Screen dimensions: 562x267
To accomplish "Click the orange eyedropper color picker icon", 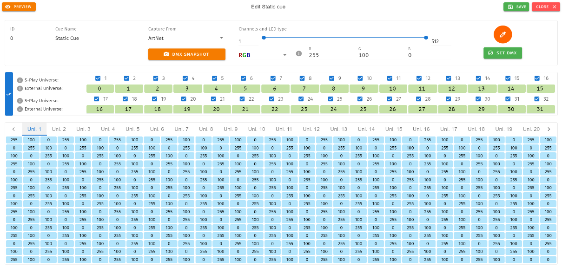I will coord(502,34).
